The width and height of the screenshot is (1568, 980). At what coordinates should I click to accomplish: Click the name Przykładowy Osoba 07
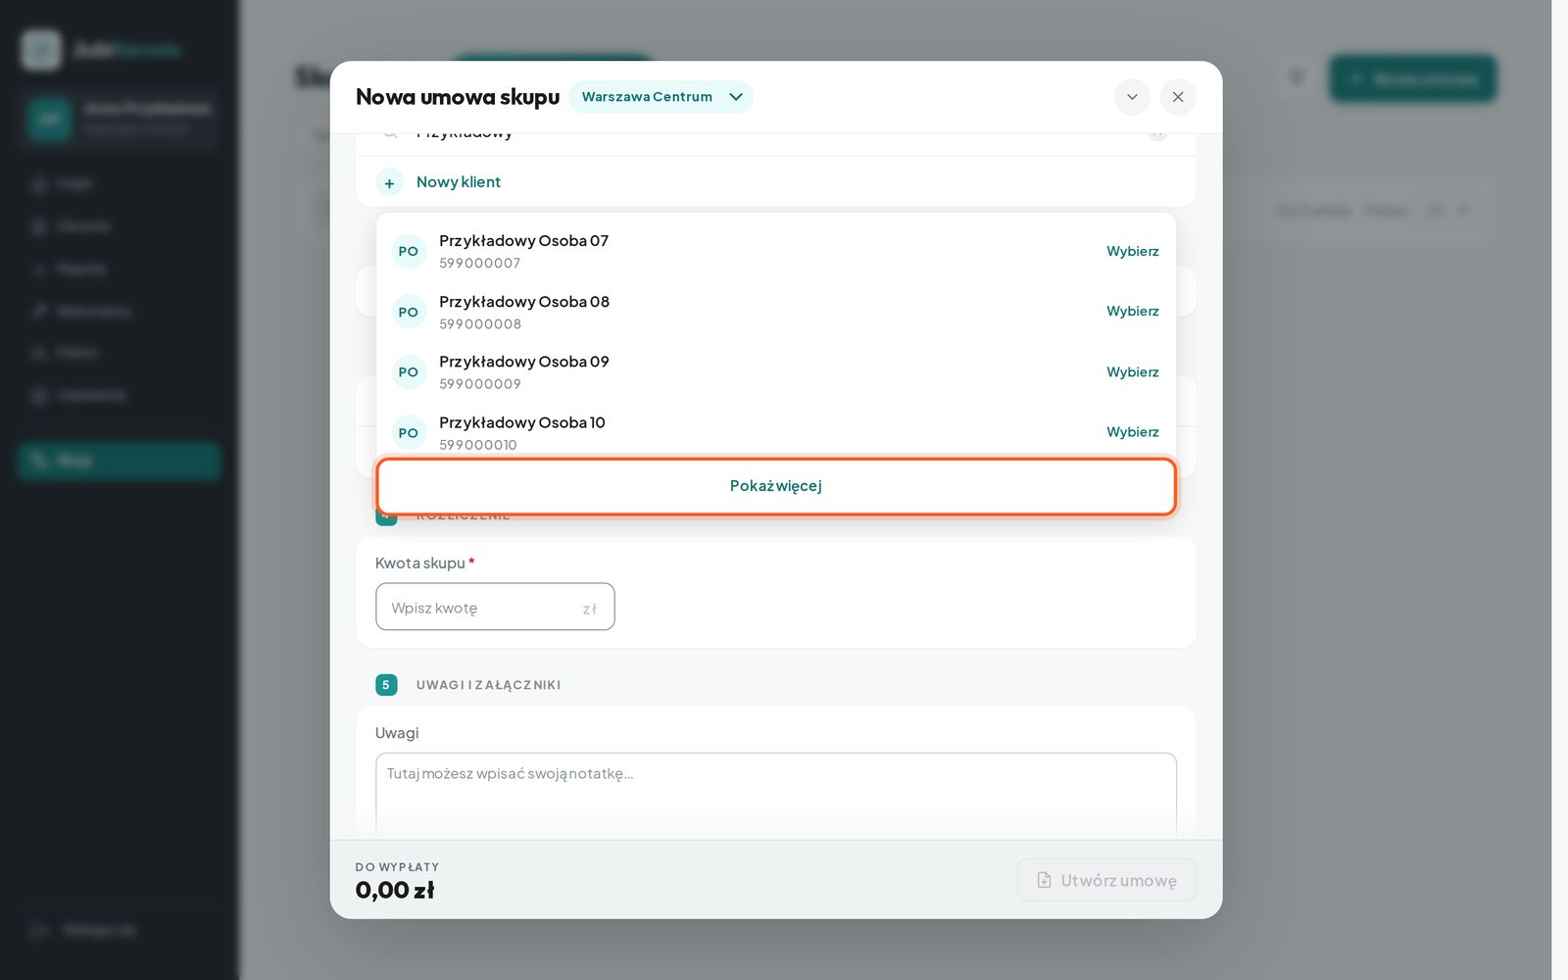click(523, 241)
